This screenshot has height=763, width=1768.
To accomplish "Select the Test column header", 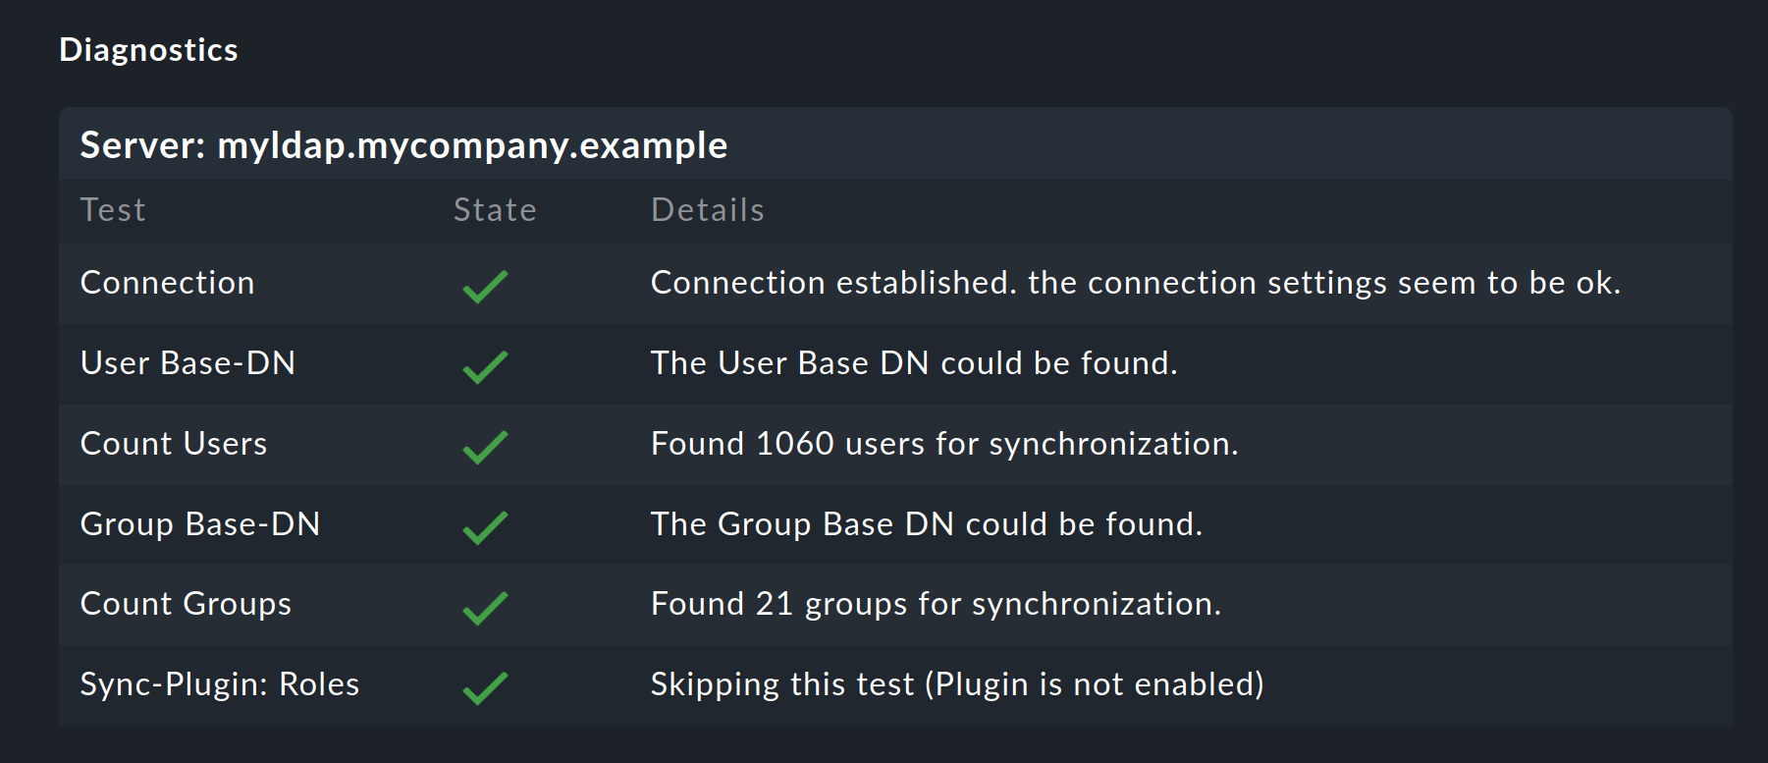I will [x=113, y=209].
